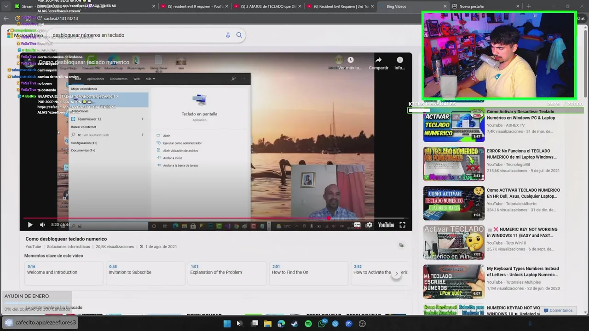The image size is (589, 331).
Task: Open a new browser tab with the plus button
Action: 529,6
